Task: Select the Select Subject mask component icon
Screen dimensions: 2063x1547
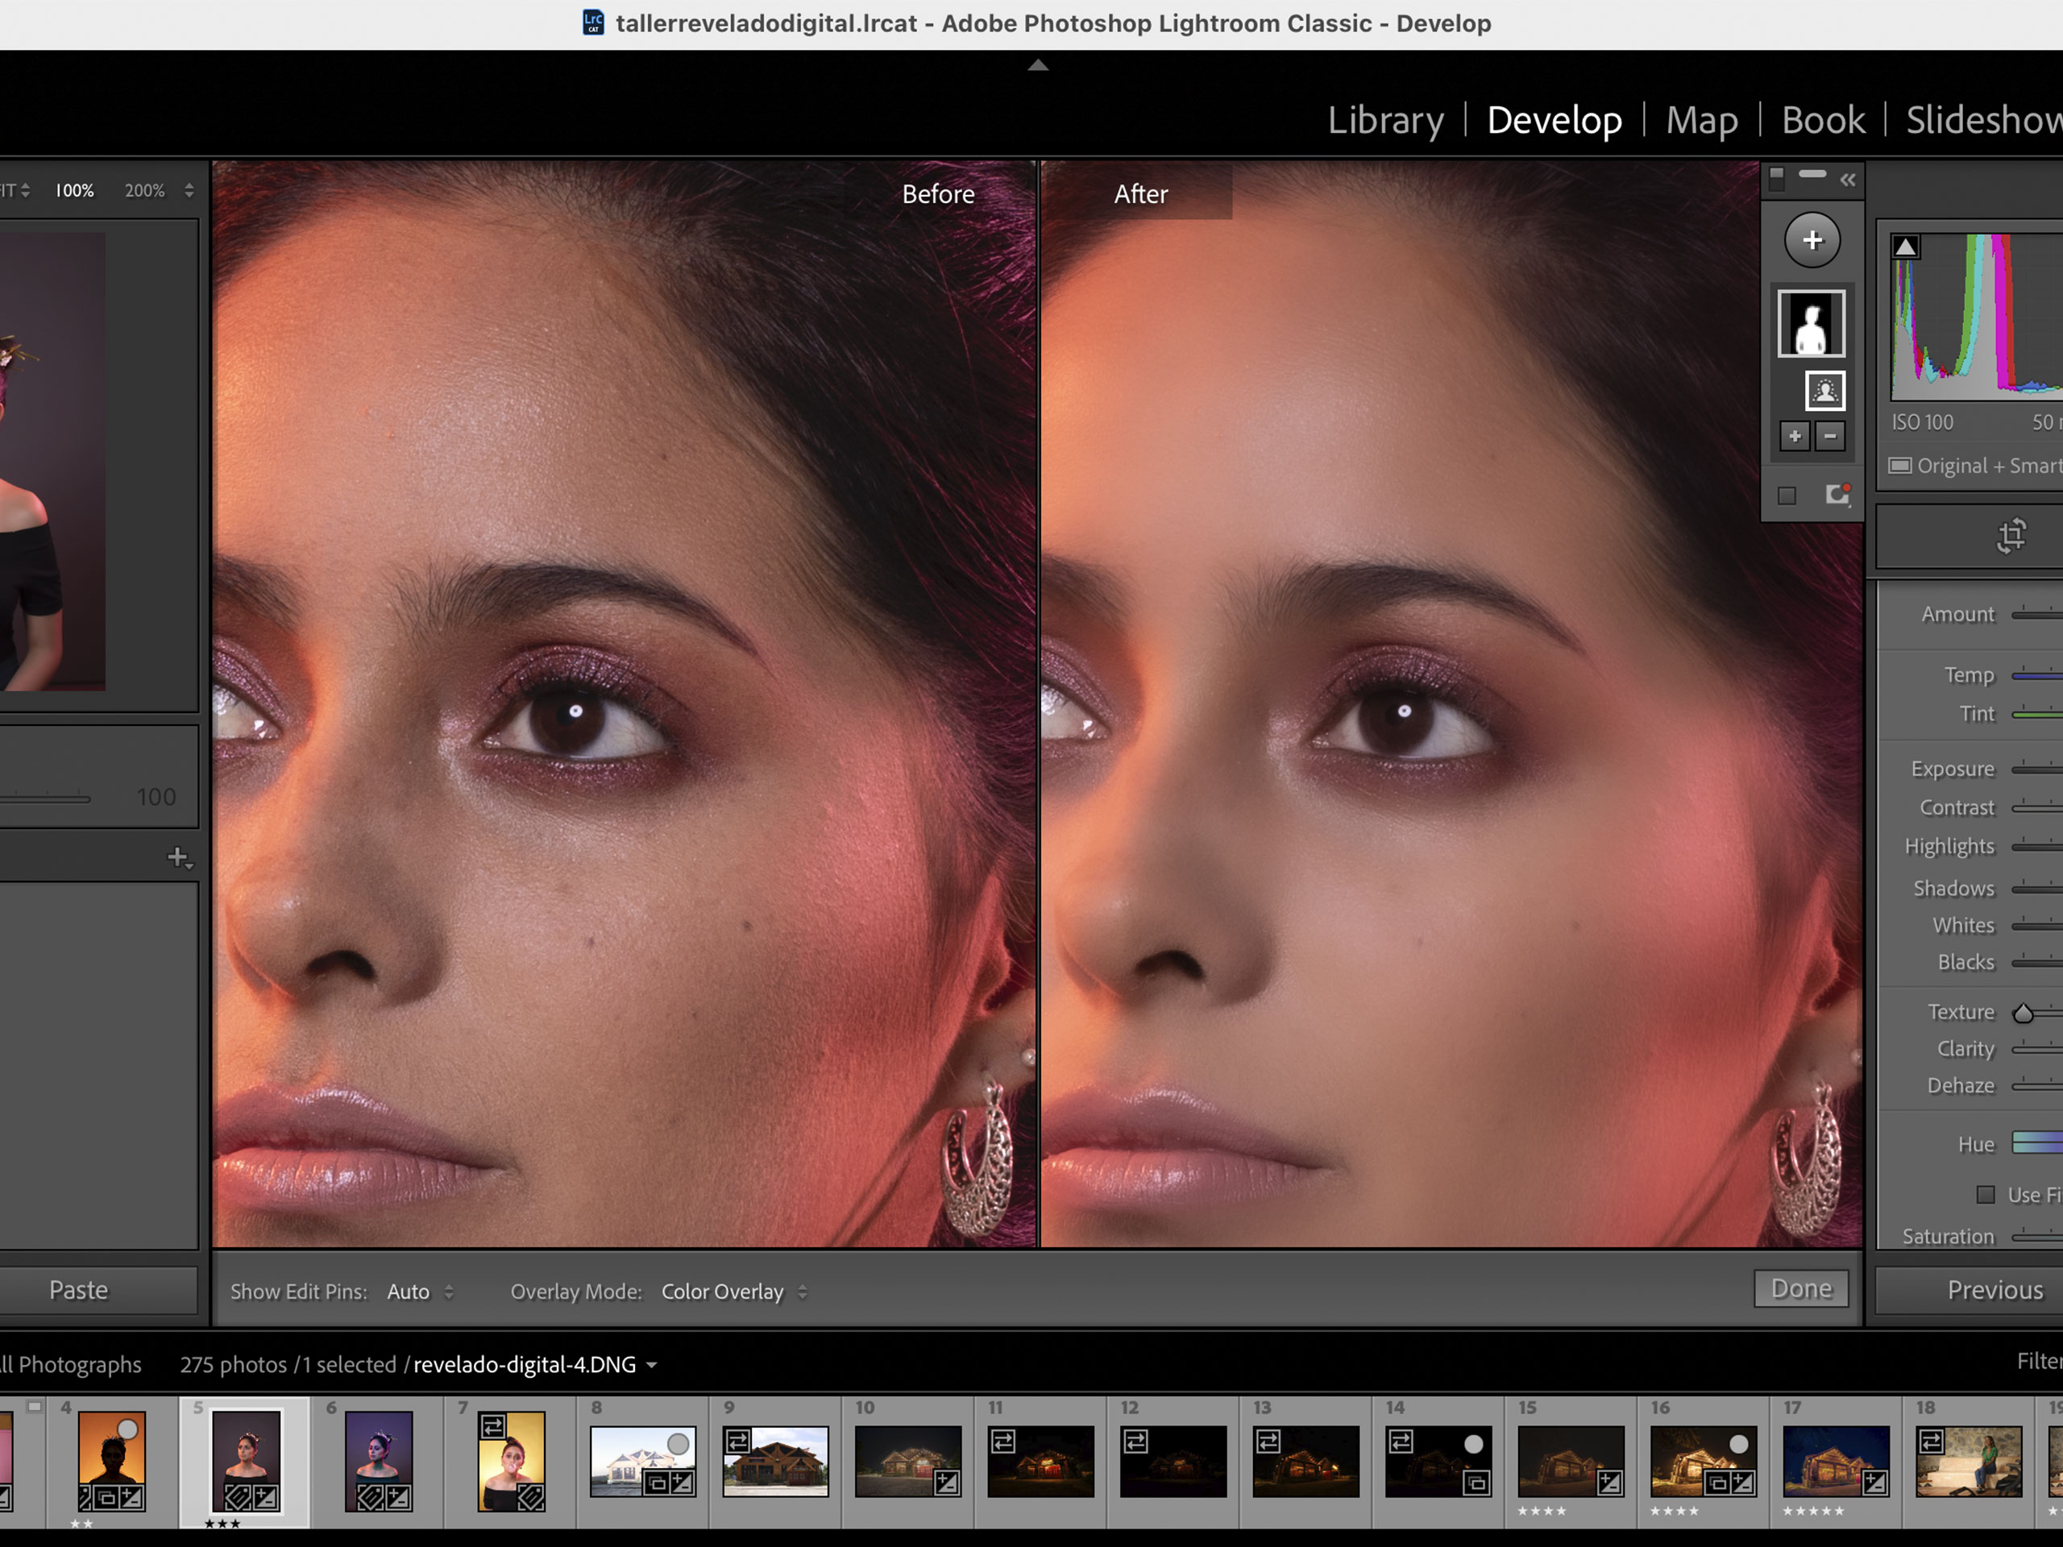Action: (x=1825, y=390)
